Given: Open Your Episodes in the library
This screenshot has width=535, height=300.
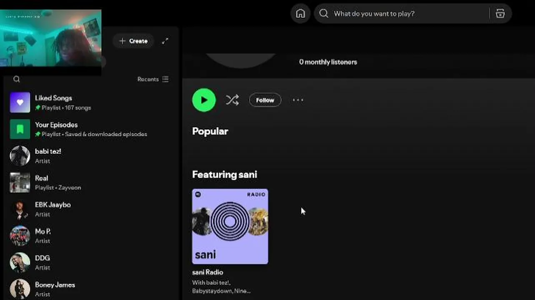Looking at the screenshot, I should click(x=56, y=125).
